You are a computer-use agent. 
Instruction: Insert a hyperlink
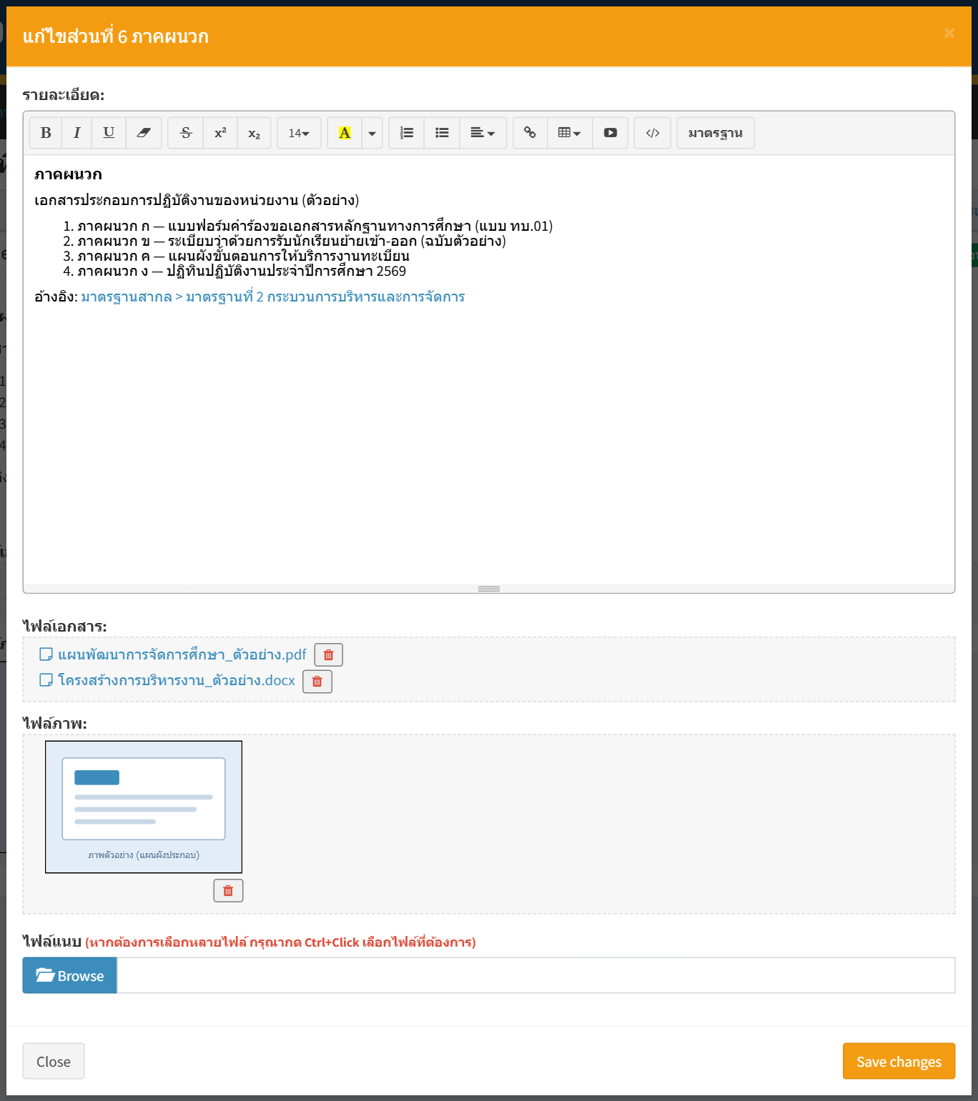[x=530, y=133]
